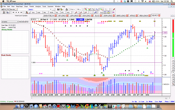The height and width of the screenshot is (110, 175).
Task: Click the 70 value on zoom scale
Action: pyautogui.click(x=173, y=72)
